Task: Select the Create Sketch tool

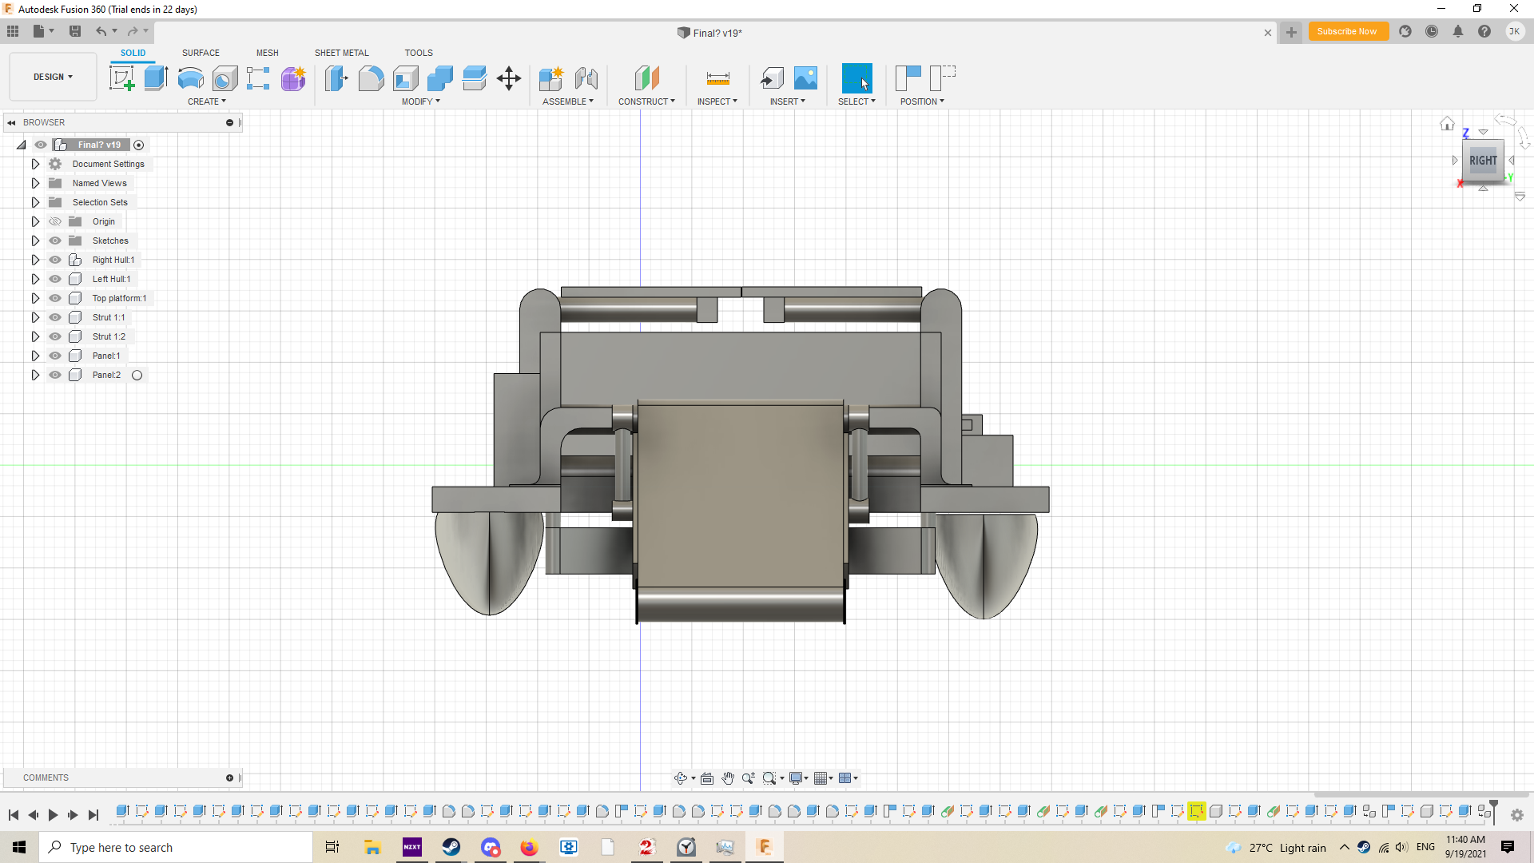Action: pos(121,78)
